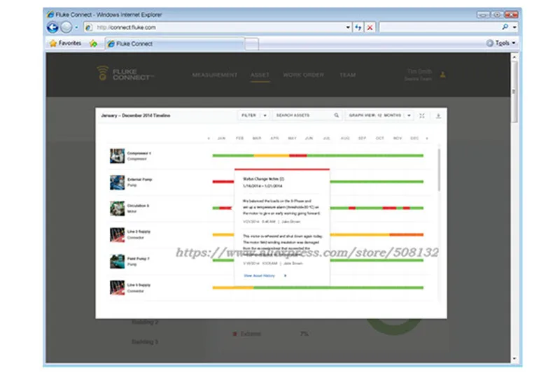The width and height of the screenshot is (560, 375).
Task: Click the add-to-favorites star icon
Action: [93, 43]
